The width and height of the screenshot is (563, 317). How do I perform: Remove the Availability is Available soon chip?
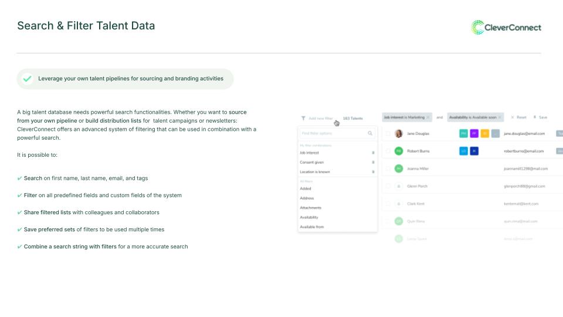pos(500,117)
